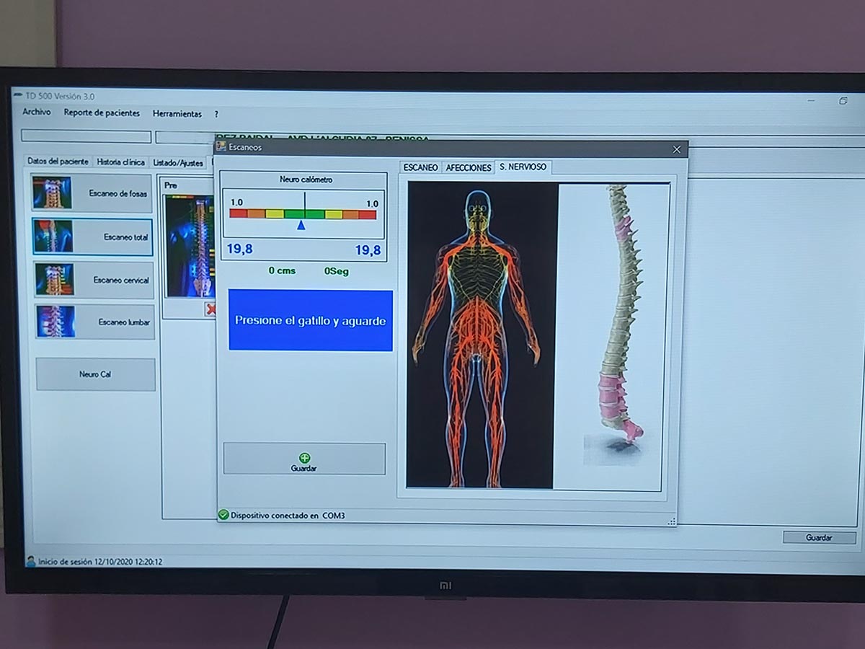Open the Listado/Ajustes tab
The image size is (865, 649).
[x=178, y=163]
